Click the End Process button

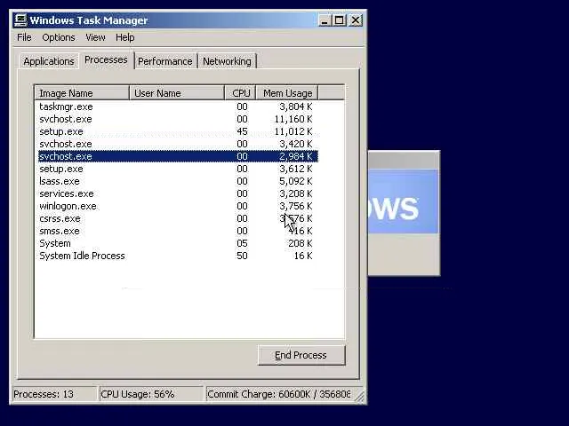pos(301,355)
